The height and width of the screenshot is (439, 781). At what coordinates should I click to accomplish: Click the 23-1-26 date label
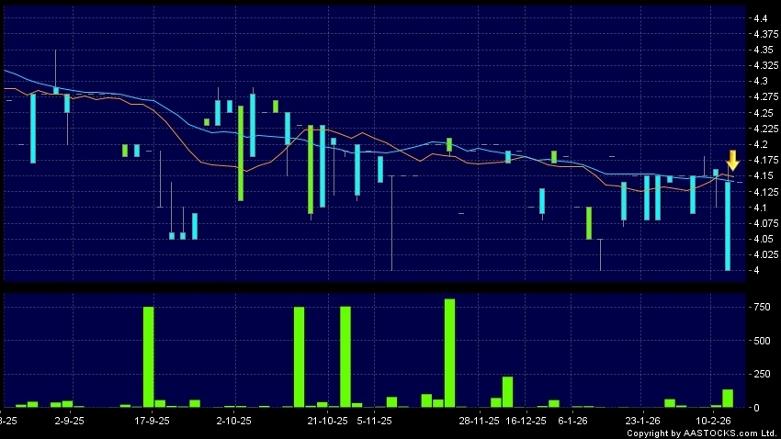click(x=642, y=420)
